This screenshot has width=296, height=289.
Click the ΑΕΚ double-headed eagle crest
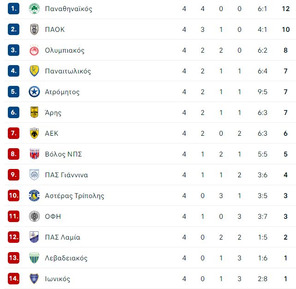point(34,133)
